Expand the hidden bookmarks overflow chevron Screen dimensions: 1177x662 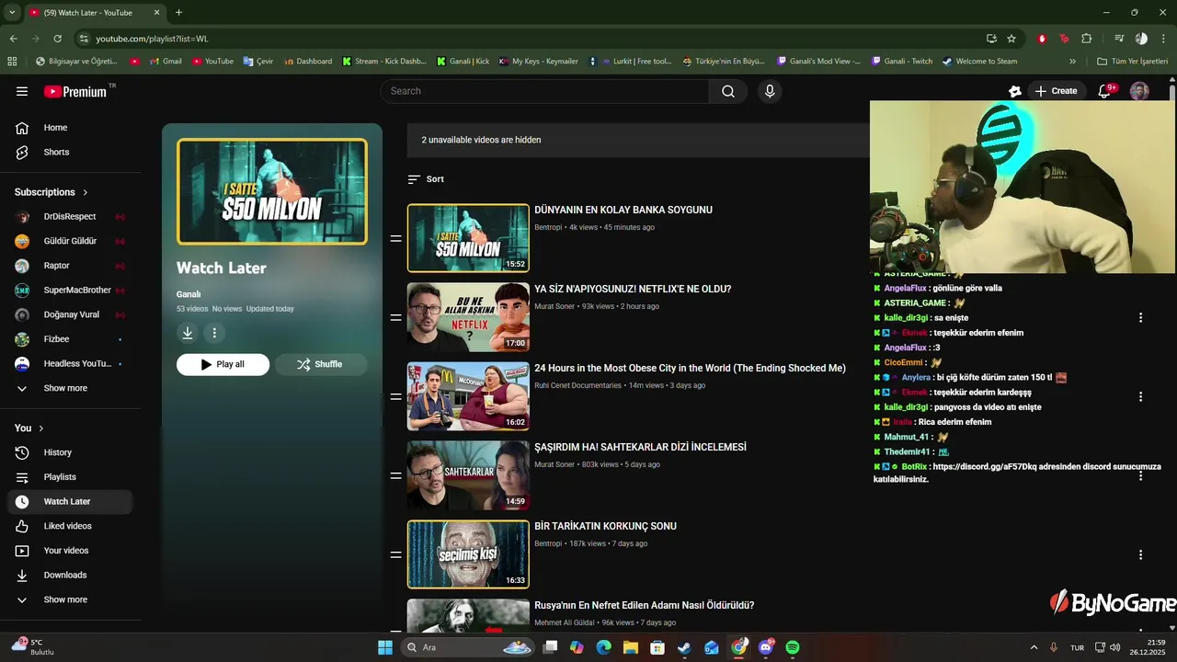pyautogui.click(x=1072, y=62)
